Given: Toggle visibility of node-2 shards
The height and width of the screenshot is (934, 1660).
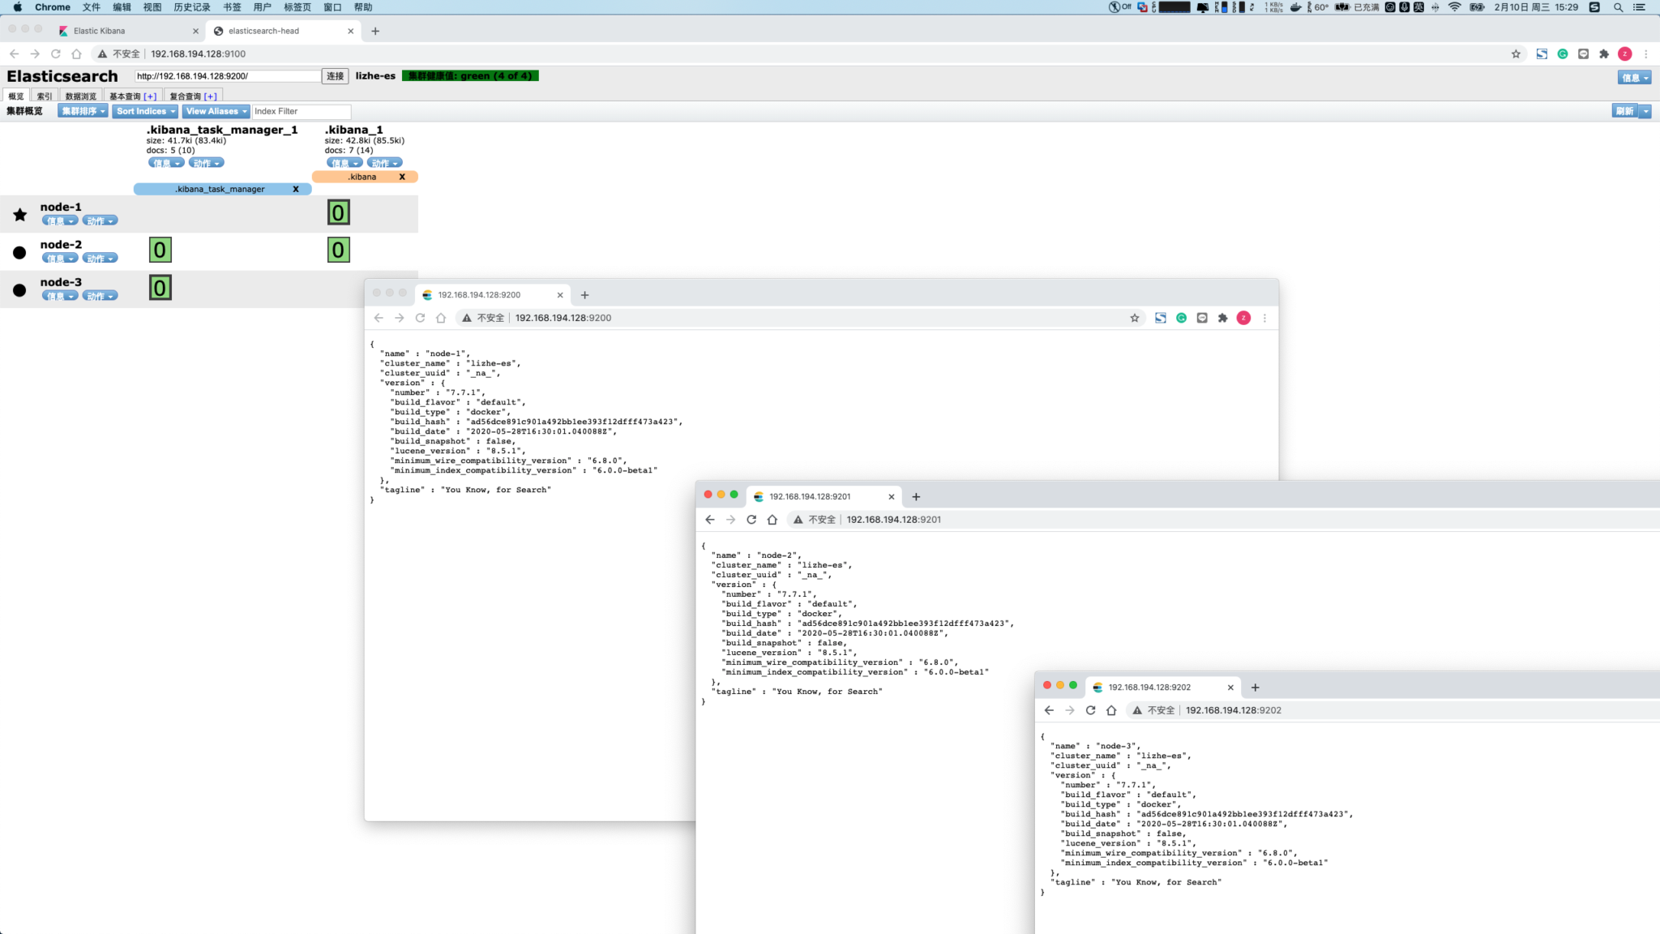Looking at the screenshot, I should point(19,252).
